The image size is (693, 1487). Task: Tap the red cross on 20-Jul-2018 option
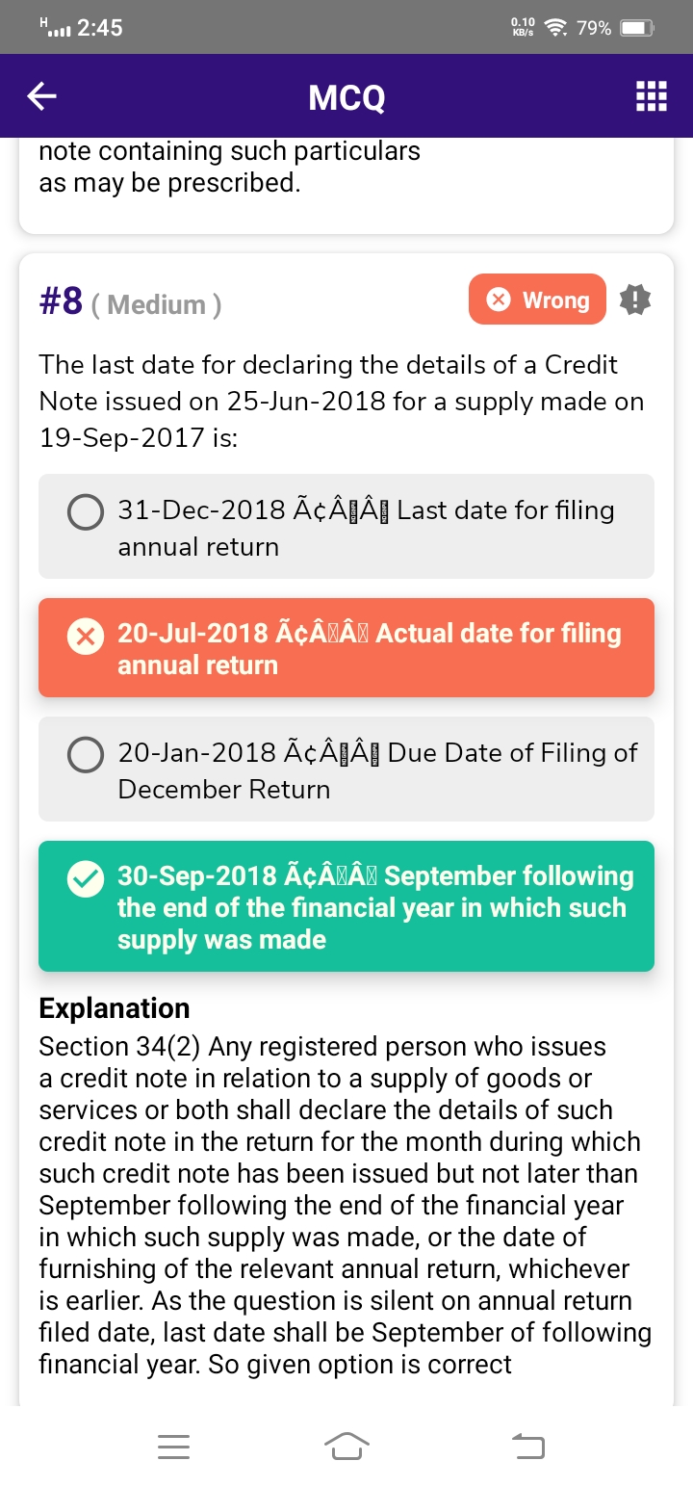coord(87,637)
